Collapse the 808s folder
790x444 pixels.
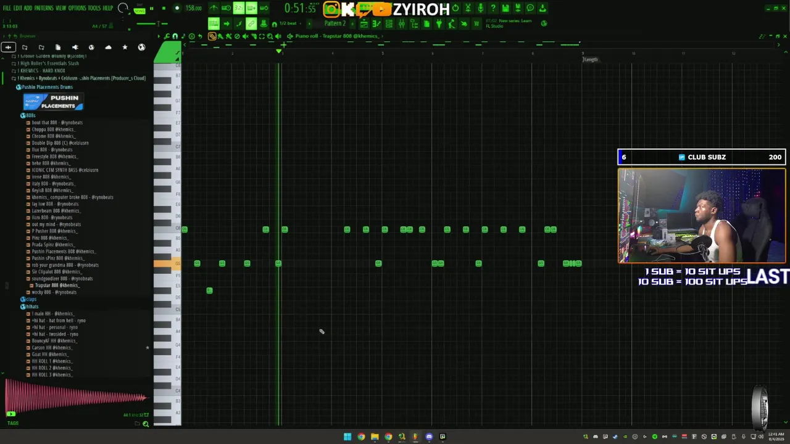click(x=29, y=115)
